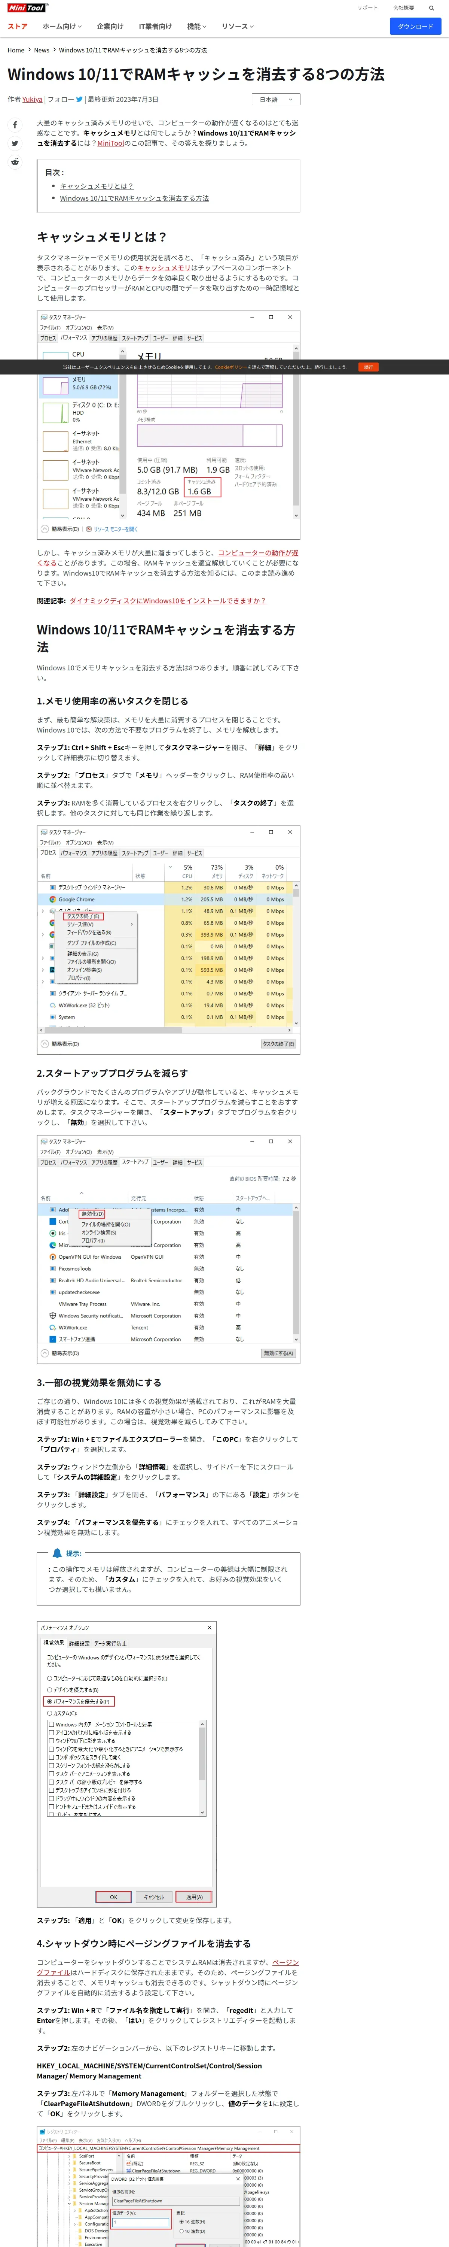
Task: Share the article via Twitter sidebar icon
Action: coord(15,143)
